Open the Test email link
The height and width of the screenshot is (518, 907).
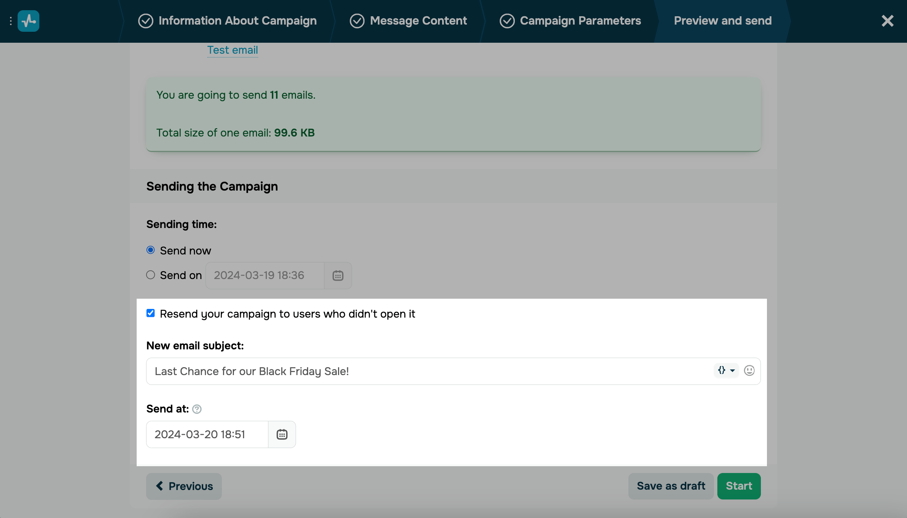point(232,50)
